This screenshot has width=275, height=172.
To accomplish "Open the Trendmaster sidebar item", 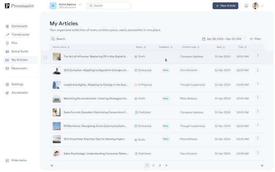I will click(x=20, y=34).
